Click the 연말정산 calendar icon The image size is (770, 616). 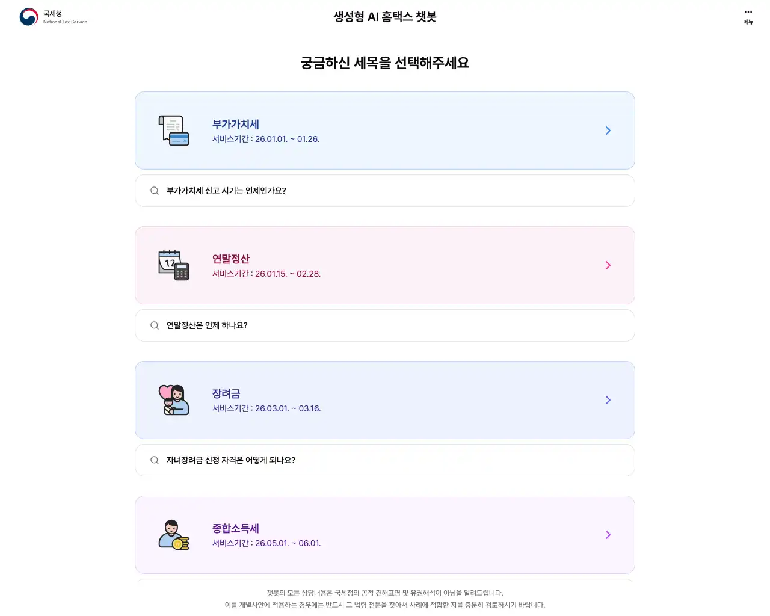pyautogui.click(x=174, y=265)
